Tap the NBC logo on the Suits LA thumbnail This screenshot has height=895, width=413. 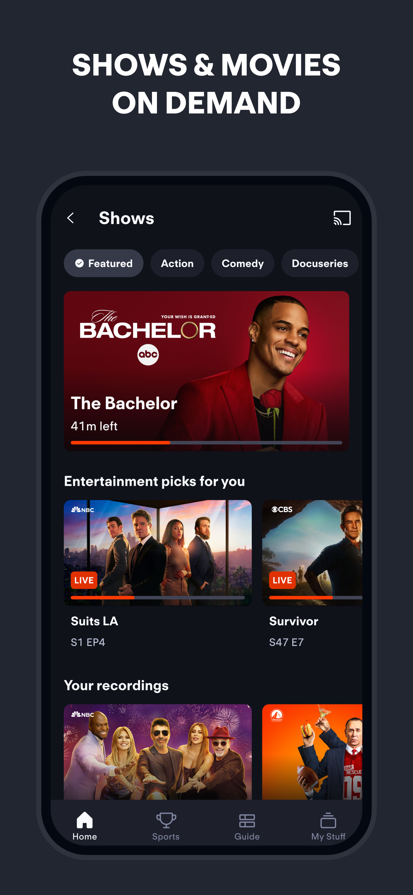pyautogui.click(x=82, y=510)
